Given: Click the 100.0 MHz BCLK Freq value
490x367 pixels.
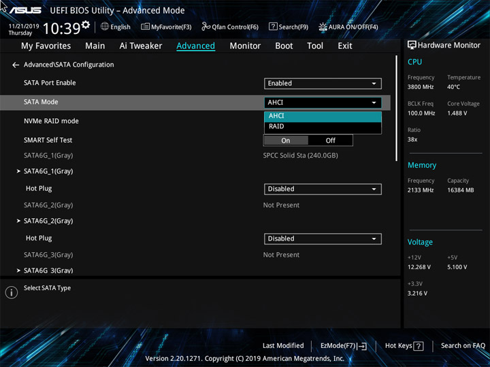Looking at the screenshot, I should 421,113.
